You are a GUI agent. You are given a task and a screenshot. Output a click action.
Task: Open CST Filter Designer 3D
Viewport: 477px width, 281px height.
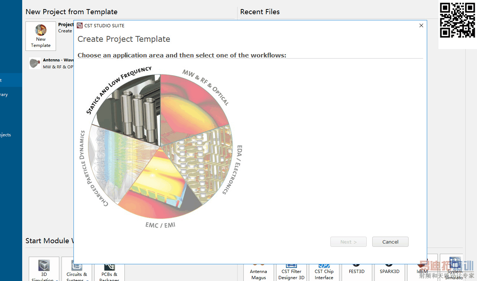[x=291, y=272]
